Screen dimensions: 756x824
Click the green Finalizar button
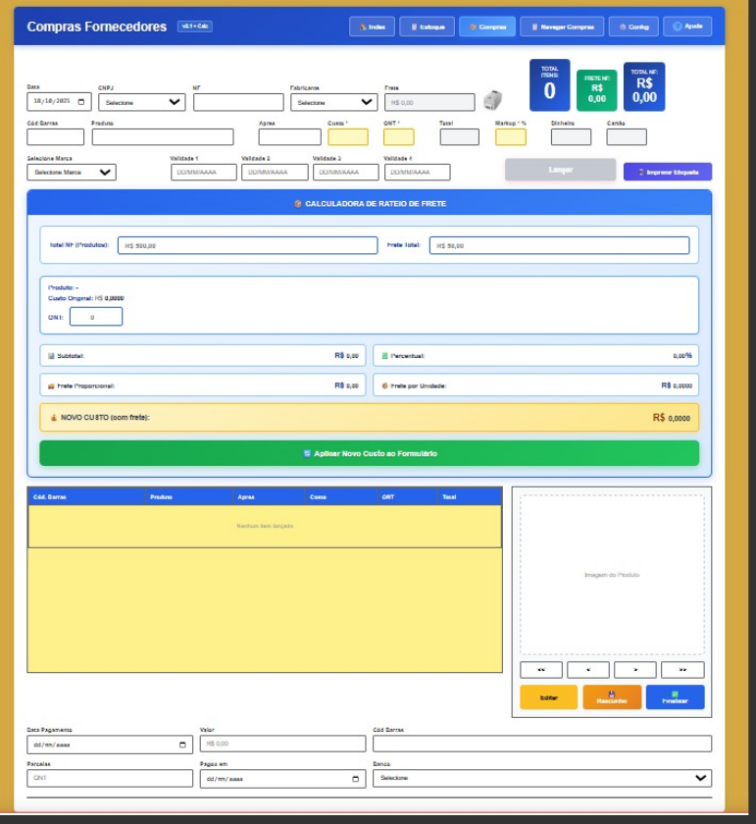point(675,697)
